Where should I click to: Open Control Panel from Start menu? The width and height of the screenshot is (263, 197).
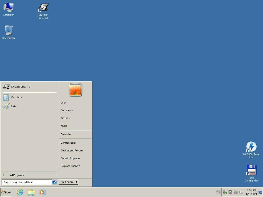(x=68, y=143)
